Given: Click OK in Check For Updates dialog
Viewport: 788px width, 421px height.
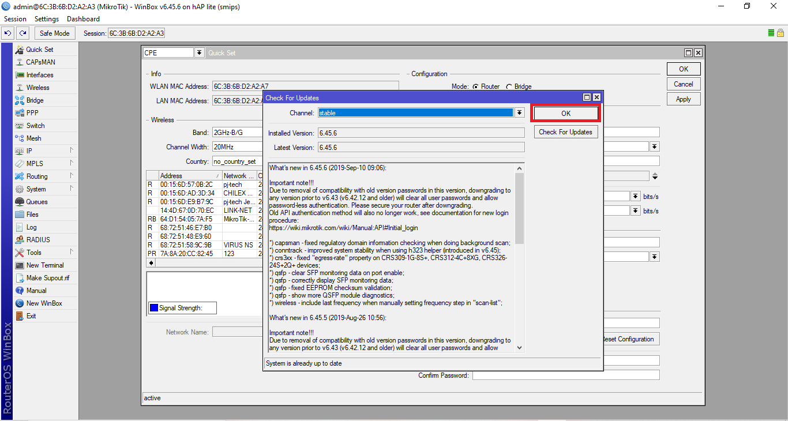Looking at the screenshot, I should click(x=566, y=113).
